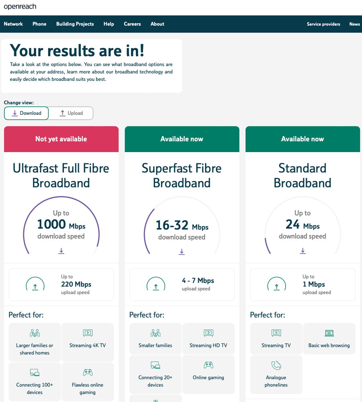Click download arrow under 1000 Mbps gauge
Screen dimensions: 362x402
[x=61, y=251]
